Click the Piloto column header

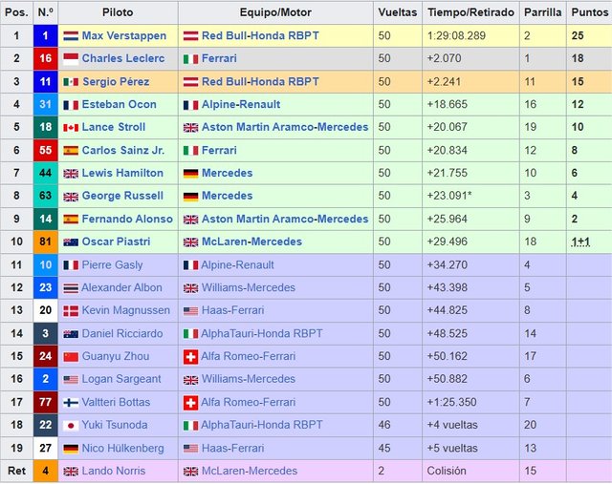(118, 12)
